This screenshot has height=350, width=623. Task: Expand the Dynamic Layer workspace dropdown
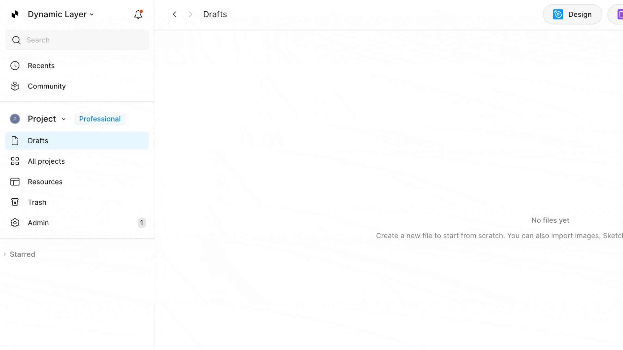(x=92, y=15)
